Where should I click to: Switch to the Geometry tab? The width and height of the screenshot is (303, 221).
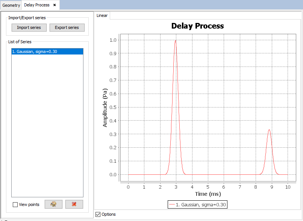coord(11,5)
